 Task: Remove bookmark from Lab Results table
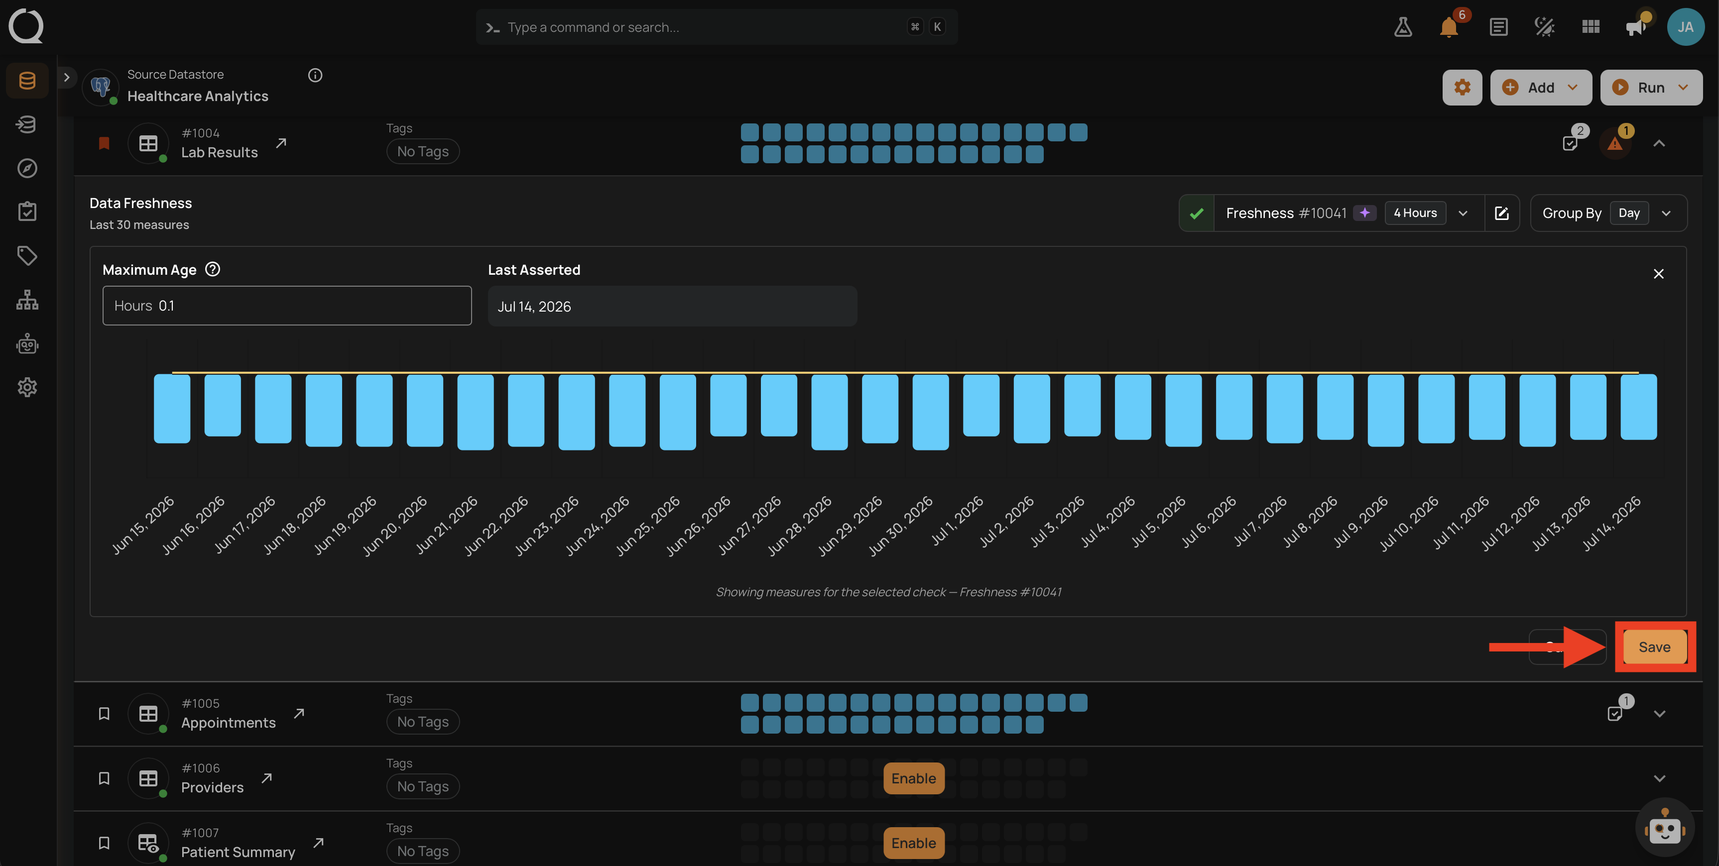(104, 143)
